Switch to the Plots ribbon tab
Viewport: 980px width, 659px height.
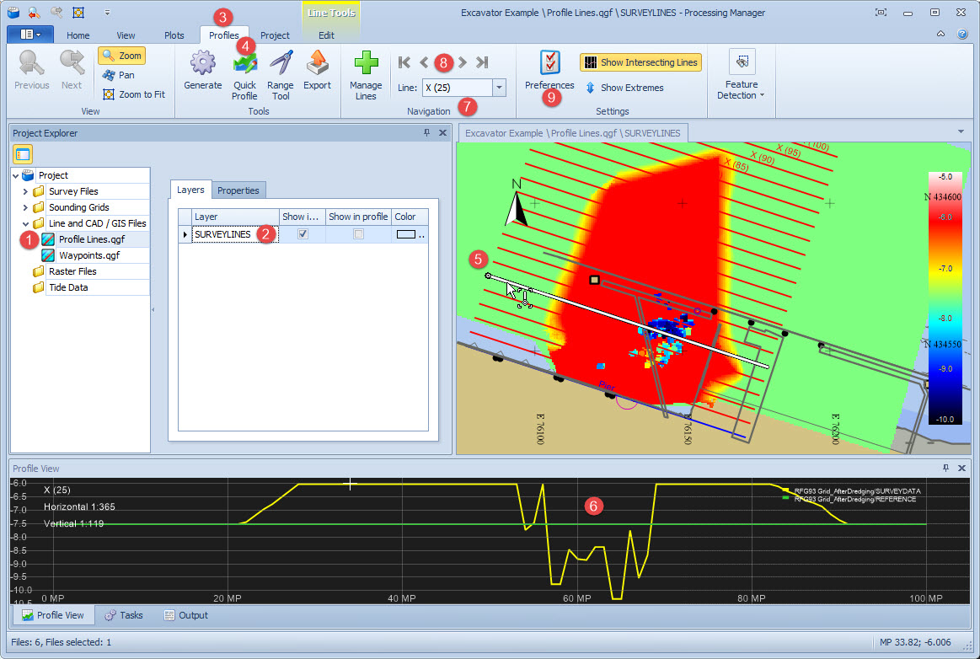(174, 35)
